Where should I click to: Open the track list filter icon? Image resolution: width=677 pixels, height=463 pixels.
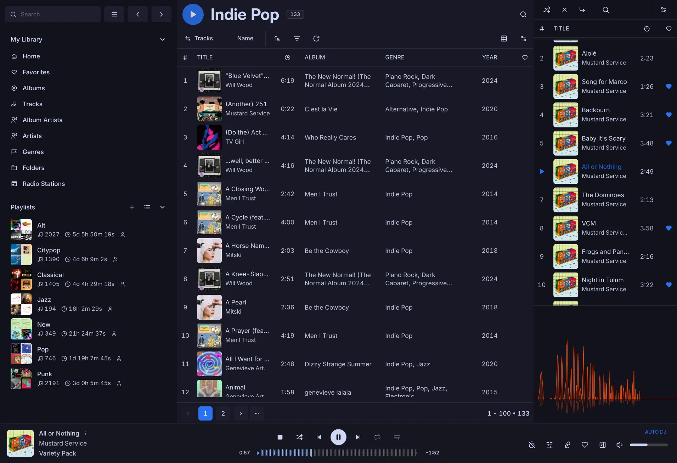pyautogui.click(x=297, y=38)
